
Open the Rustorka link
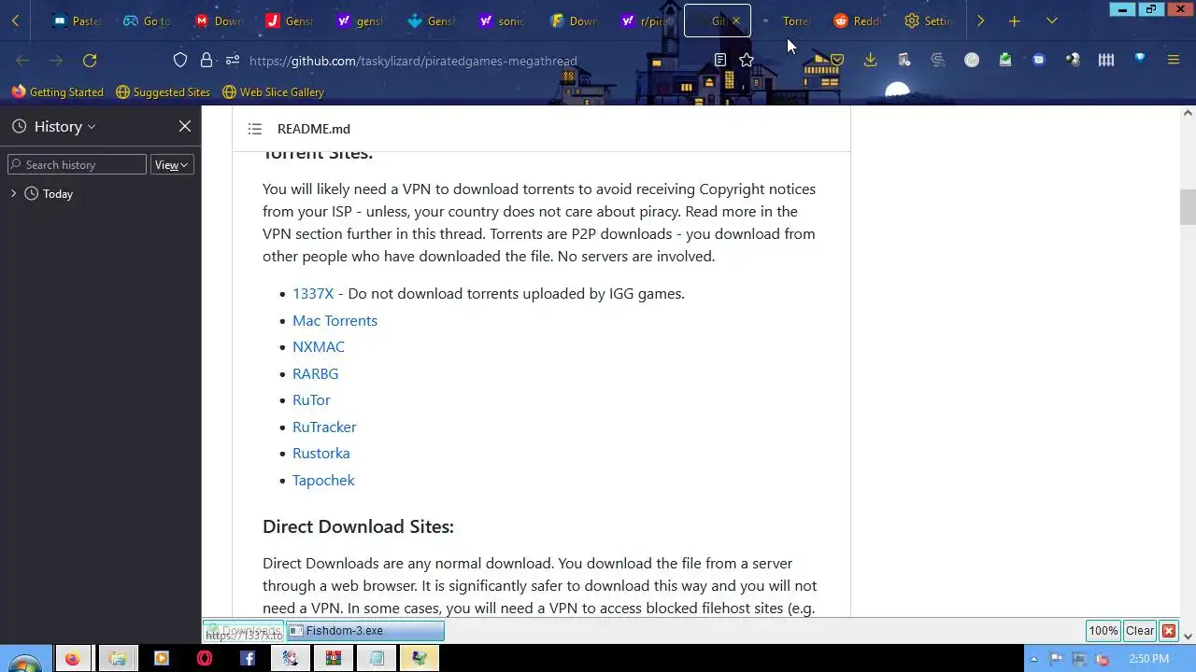tap(321, 454)
